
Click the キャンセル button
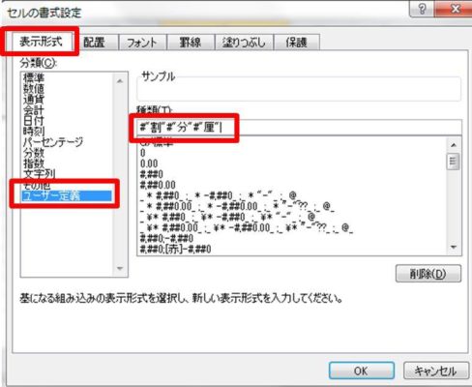(x=435, y=371)
